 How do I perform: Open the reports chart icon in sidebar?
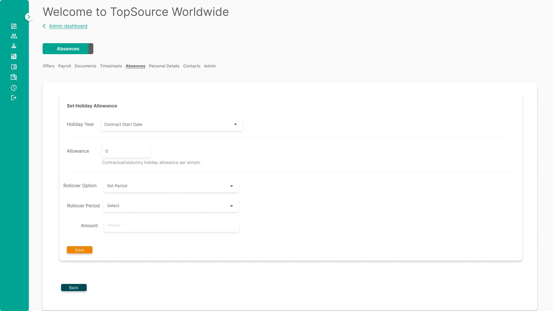[x=14, y=56]
